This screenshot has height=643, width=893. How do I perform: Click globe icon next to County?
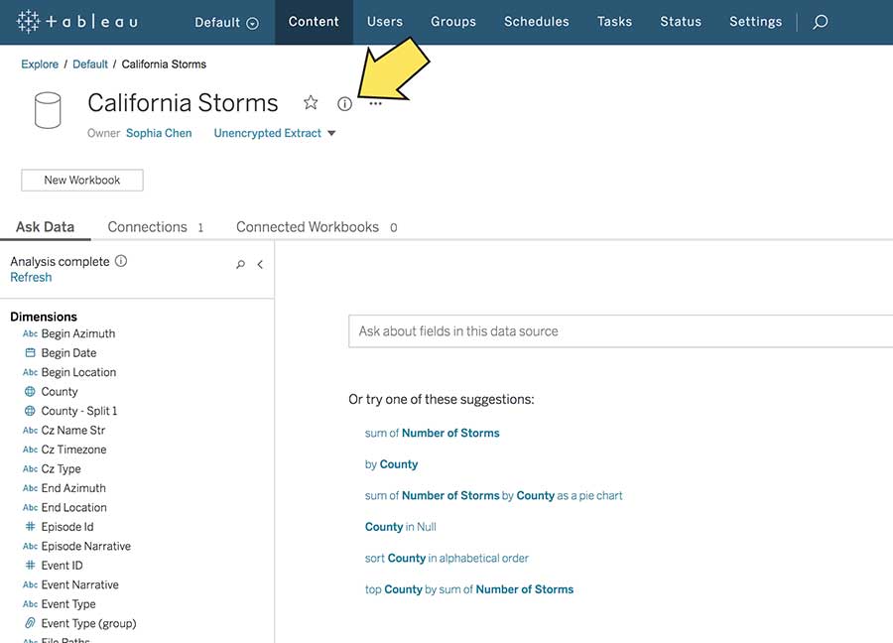point(30,392)
